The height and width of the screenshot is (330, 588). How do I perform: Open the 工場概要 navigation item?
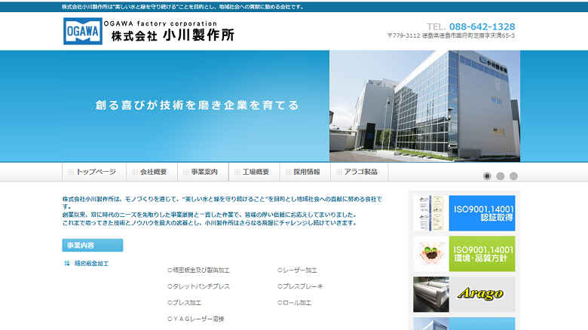pyautogui.click(x=254, y=172)
